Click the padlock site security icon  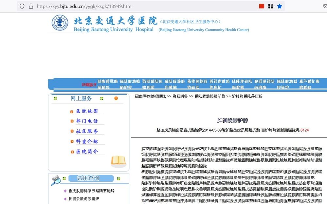(31, 6)
